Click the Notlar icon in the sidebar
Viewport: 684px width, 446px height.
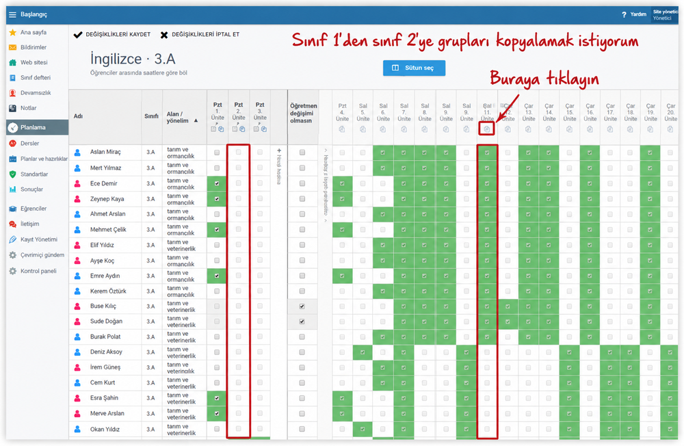pos(12,108)
